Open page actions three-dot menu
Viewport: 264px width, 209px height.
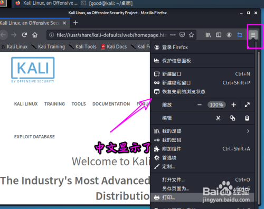point(173,35)
